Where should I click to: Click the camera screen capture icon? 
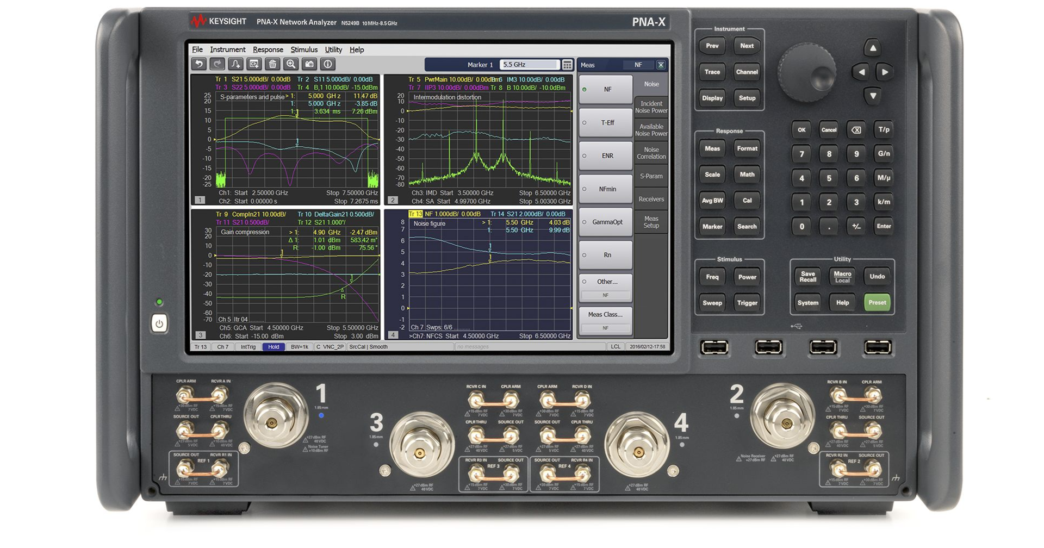coord(309,64)
